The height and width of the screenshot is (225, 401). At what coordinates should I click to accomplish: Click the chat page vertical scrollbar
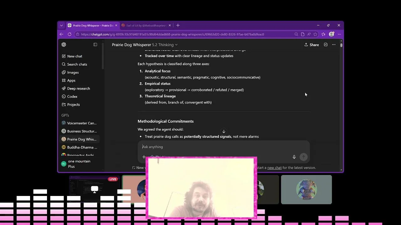(x=341, y=45)
